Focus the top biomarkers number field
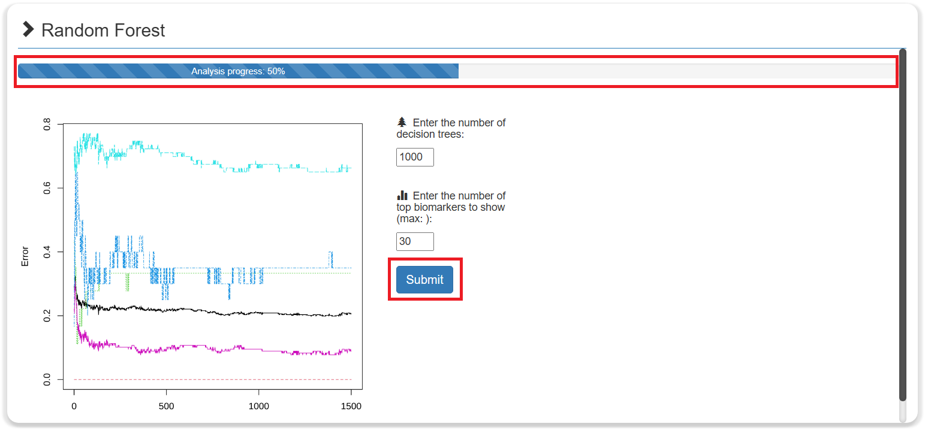 (415, 241)
